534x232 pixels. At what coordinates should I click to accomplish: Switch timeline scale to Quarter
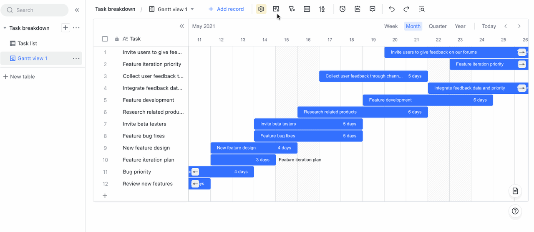click(x=438, y=26)
